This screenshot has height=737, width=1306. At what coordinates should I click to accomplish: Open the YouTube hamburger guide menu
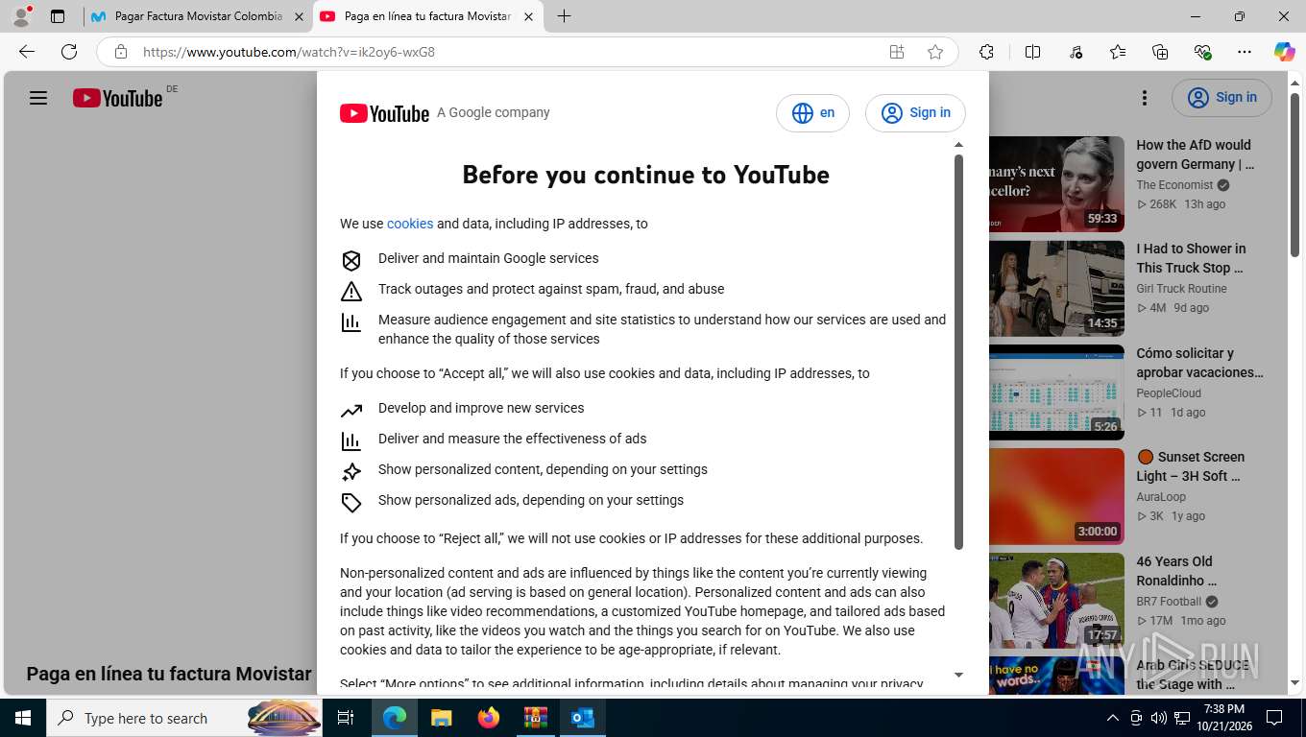[x=38, y=98]
